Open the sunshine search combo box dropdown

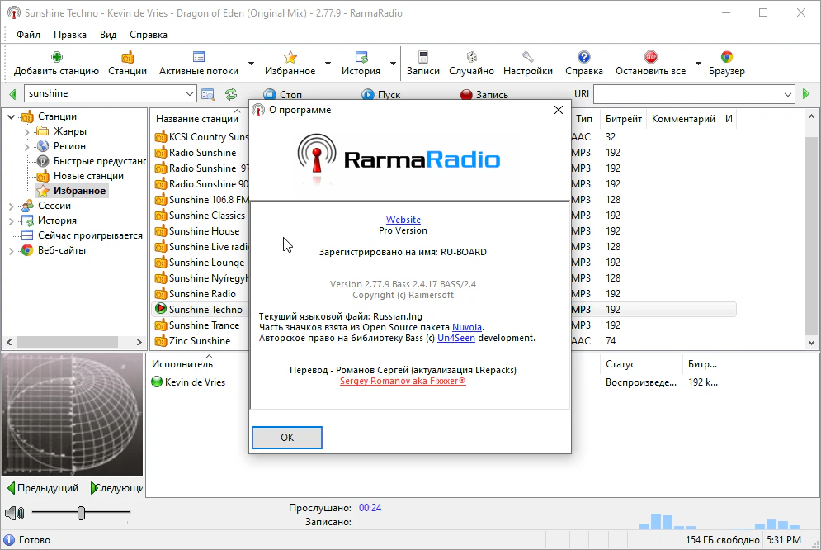pyautogui.click(x=190, y=94)
